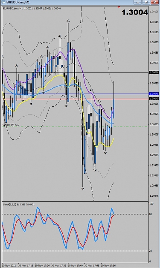Image resolution: width=160 pixels, height=268 pixels.
Task: Click the window title 'EURUSD.dma,M1'
Action: [18, 3]
